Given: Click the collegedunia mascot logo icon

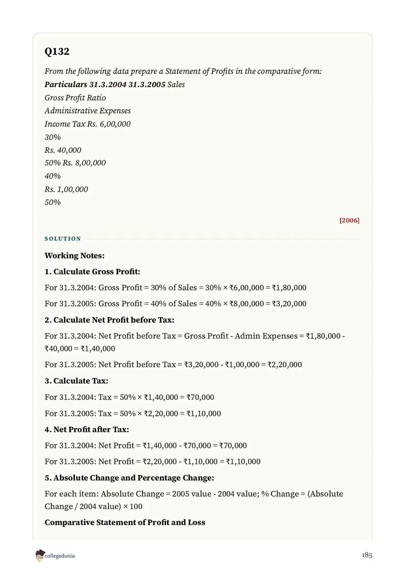Looking at the screenshot, I should pos(40,555).
